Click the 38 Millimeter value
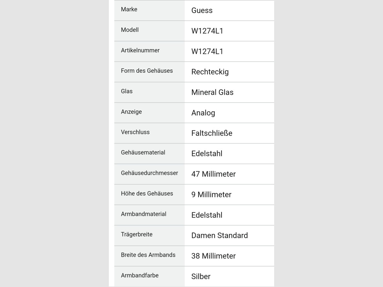 (214, 256)
